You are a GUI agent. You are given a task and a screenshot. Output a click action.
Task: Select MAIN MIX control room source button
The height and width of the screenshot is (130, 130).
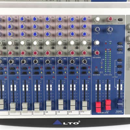coord(120,60)
